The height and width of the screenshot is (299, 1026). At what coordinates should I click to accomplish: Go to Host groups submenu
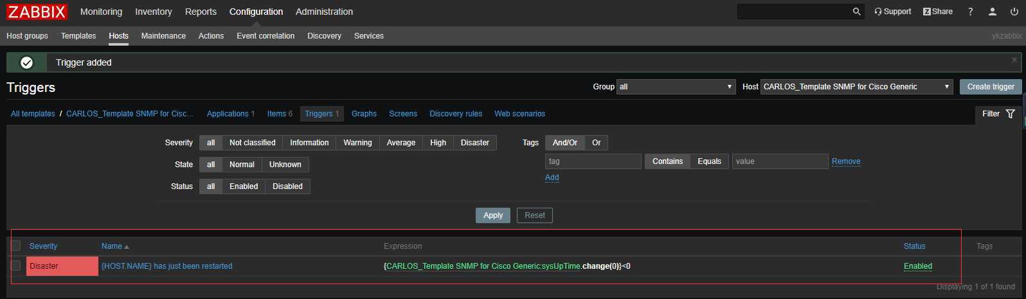pyautogui.click(x=27, y=36)
